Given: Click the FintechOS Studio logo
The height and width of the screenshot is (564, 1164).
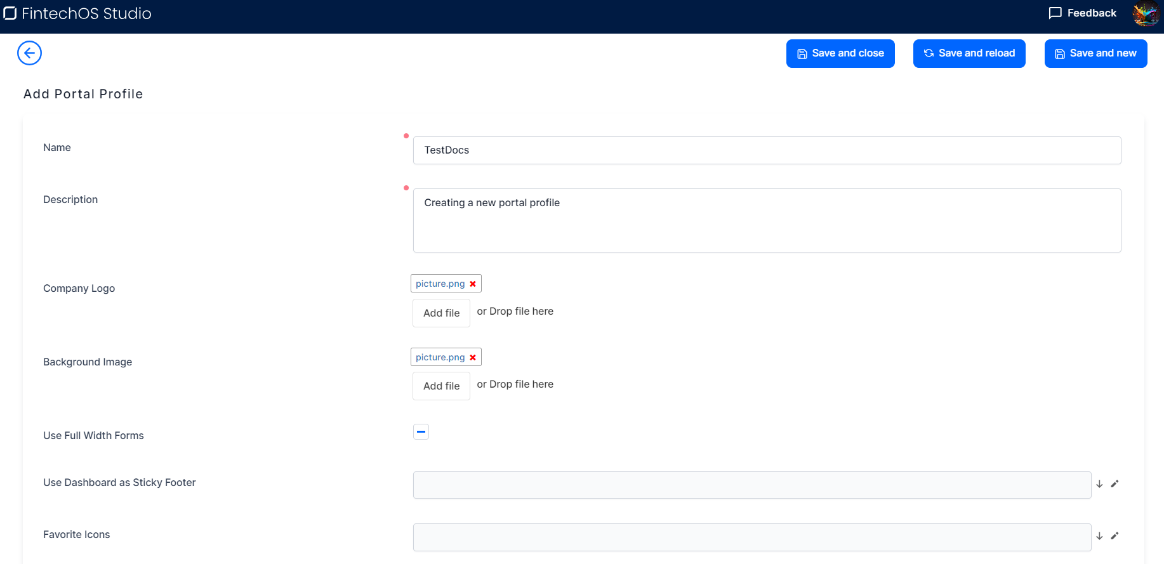Looking at the screenshot, I should [77, 13].
